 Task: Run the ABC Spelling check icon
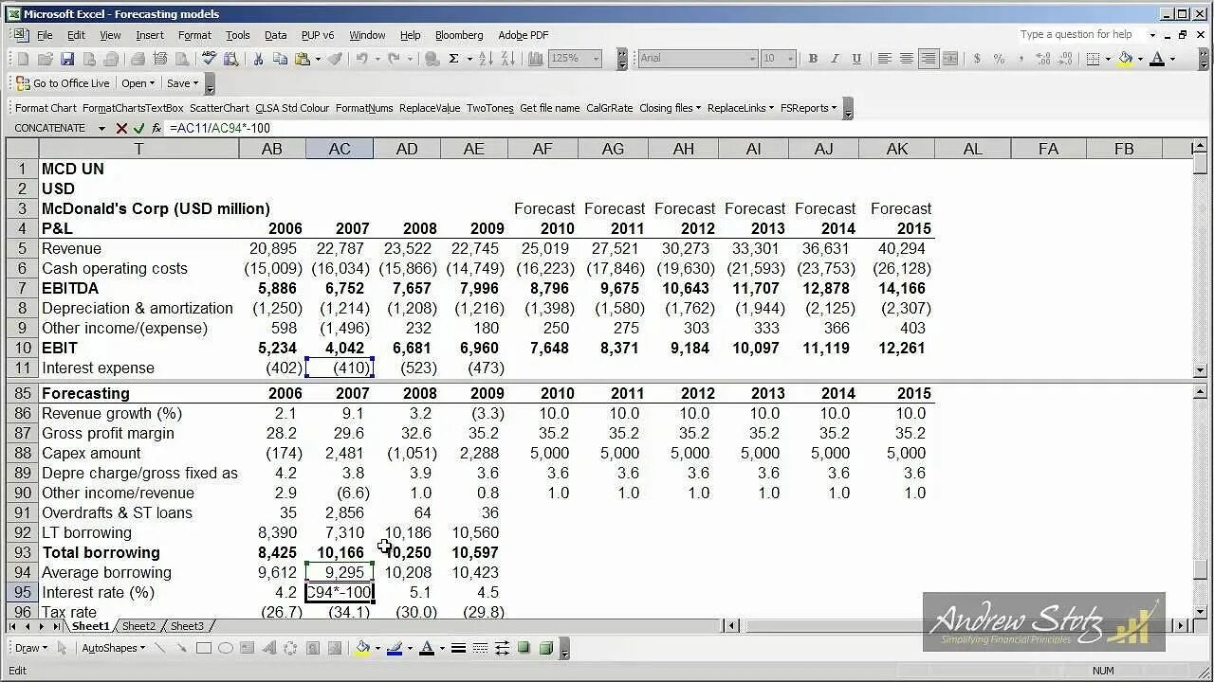coord(210,59)
